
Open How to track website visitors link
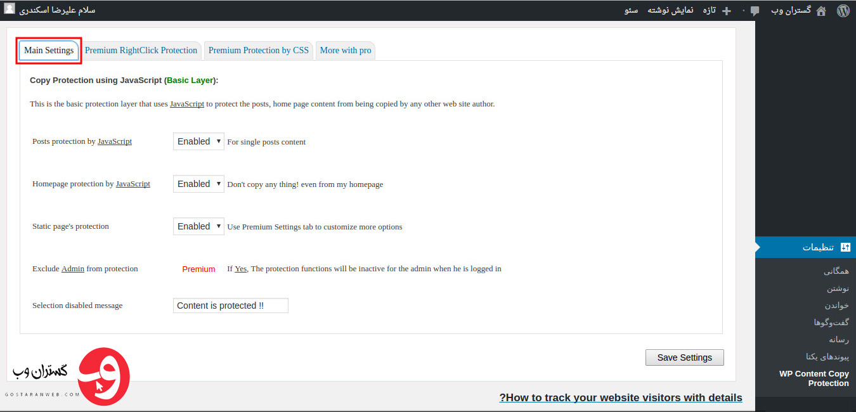click(x=621, y=398)
